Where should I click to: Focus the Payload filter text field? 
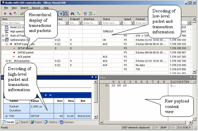[x=141, y=23]
